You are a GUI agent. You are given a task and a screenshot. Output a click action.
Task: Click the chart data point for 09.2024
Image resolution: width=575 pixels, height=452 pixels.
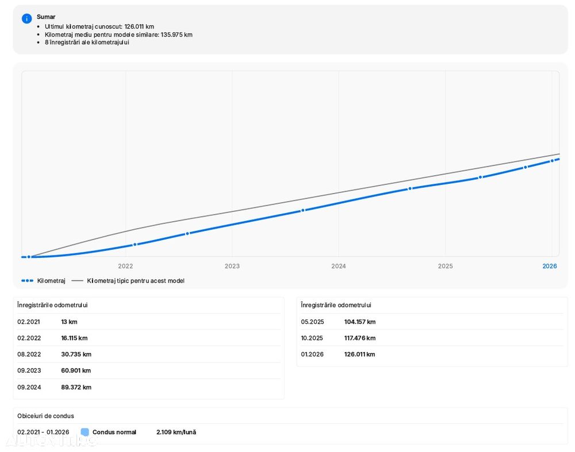tap(410, 188)
